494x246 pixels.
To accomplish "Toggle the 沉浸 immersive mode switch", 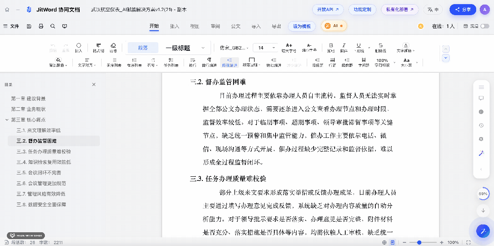I will click(484, 26).
